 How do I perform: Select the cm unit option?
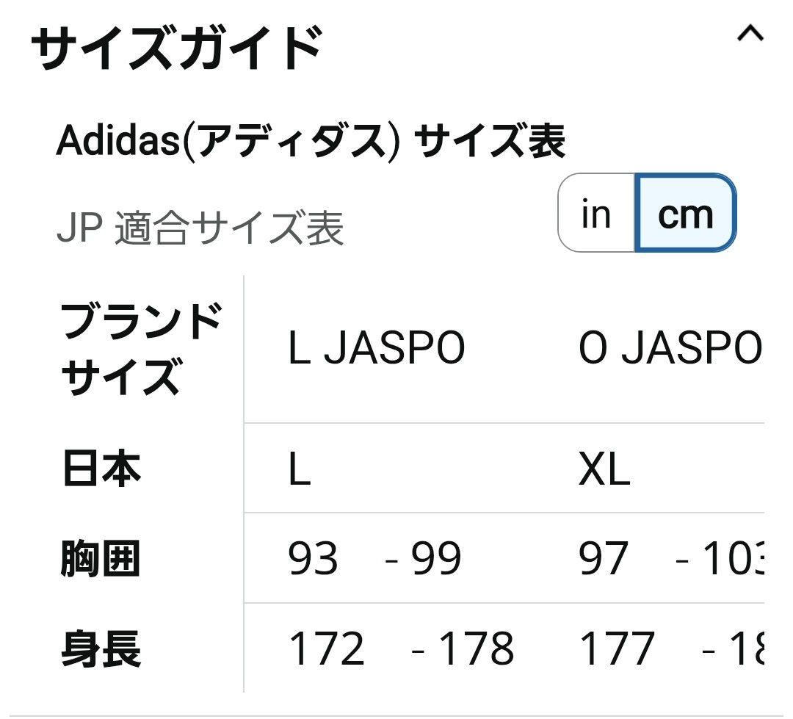pyautogui.click(x=684, y=214)
